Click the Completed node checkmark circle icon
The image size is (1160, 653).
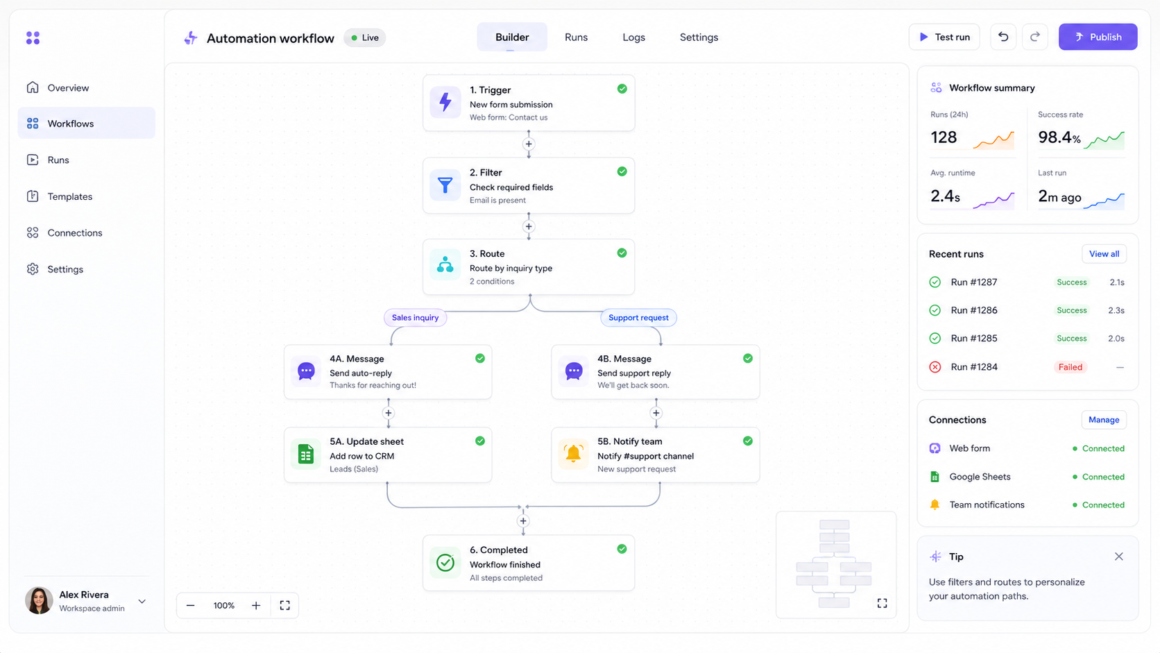click(x=445, y=562)
